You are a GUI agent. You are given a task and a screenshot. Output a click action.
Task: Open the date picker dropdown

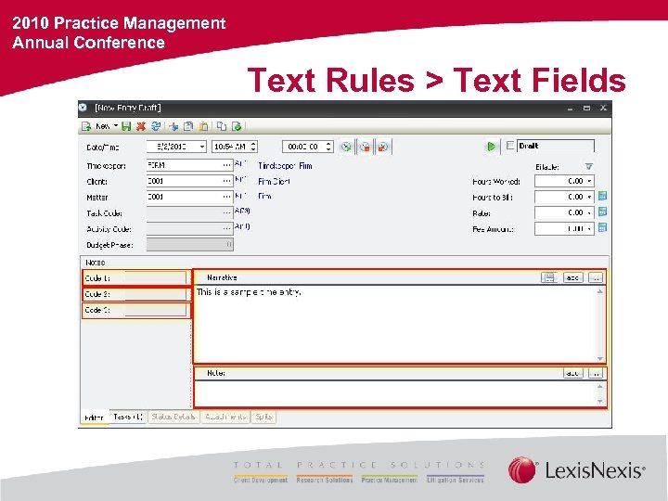202,147
